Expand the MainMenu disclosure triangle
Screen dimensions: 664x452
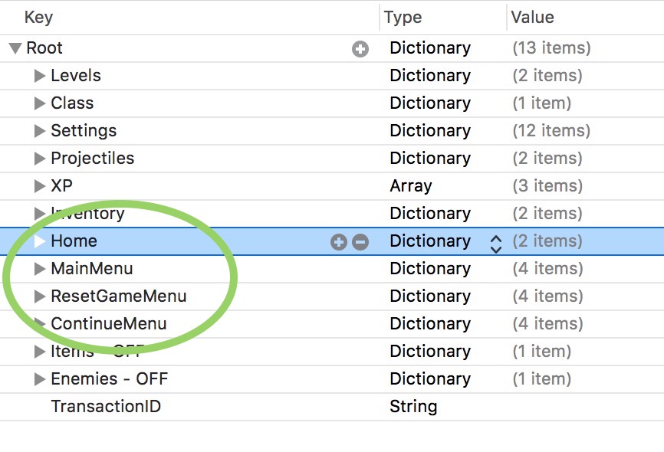(40, 269)
